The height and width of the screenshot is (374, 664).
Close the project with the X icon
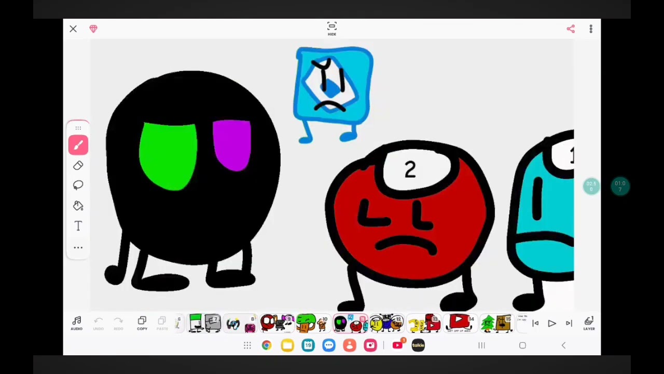[x=73, y=29]
